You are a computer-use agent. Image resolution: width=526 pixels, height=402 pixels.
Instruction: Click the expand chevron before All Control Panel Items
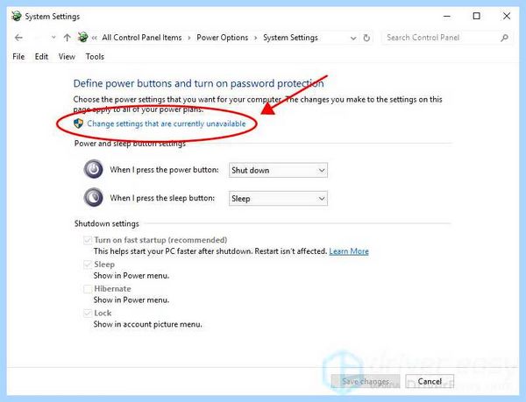tap(95, 38)
